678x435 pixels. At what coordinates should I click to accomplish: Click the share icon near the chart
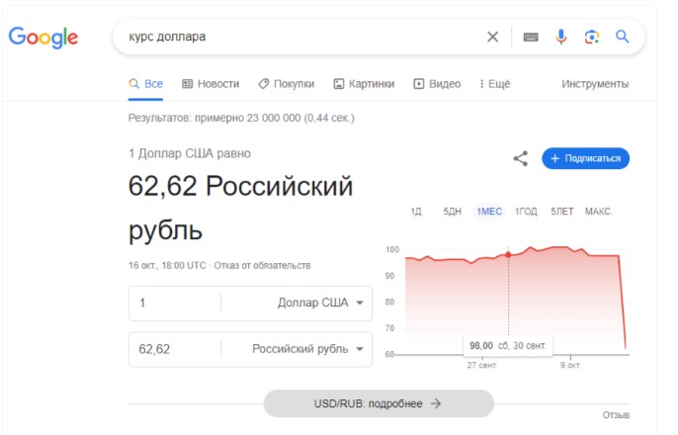pyautogui.click(x=521, y=159)
